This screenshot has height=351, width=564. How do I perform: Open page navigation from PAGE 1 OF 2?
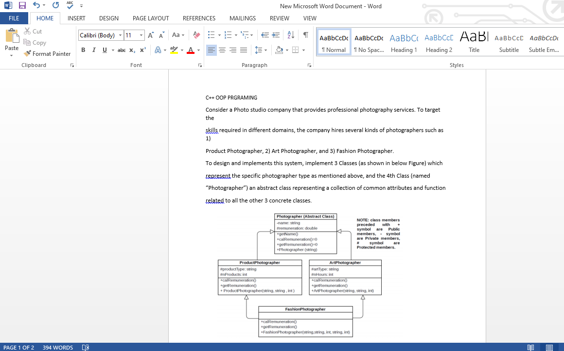(18, 348)
